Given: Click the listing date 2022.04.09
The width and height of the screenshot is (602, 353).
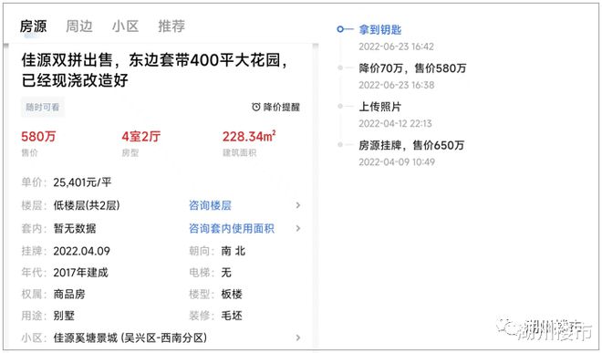Looking at the screenshot, I should pyautogui.click(x=82, y=251).
